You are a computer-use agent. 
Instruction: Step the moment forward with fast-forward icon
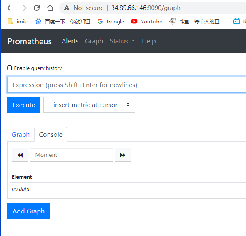pyautogui.click(x=123, y=155)
